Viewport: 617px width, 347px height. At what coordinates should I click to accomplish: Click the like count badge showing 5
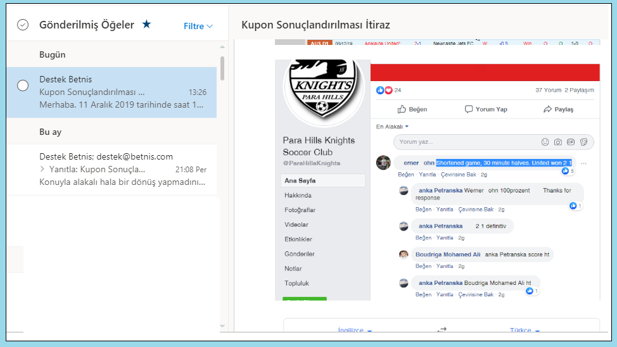[568, 171]
